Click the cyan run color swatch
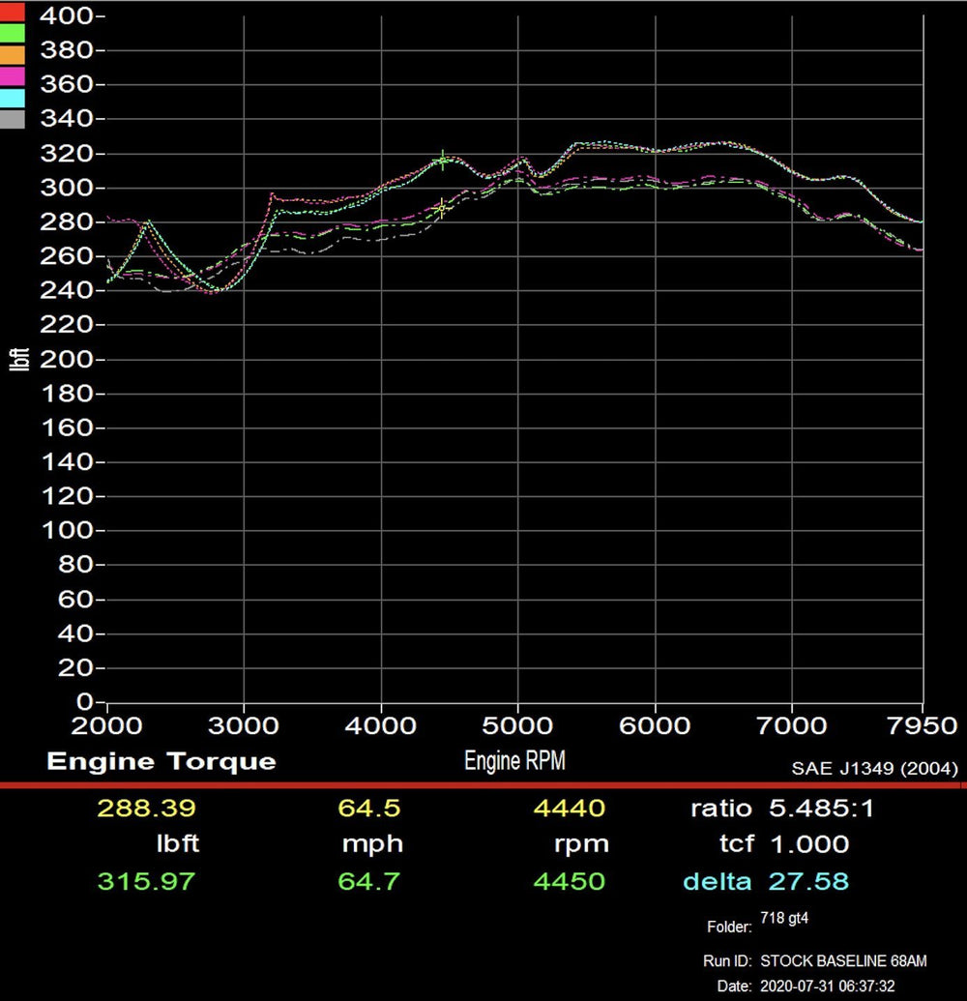 tap(11, 97)
